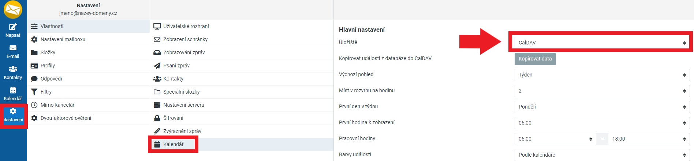Screen dimensions: 694x161
Task: Open the Napsat compose icon
Action: (x=13, y=27)
